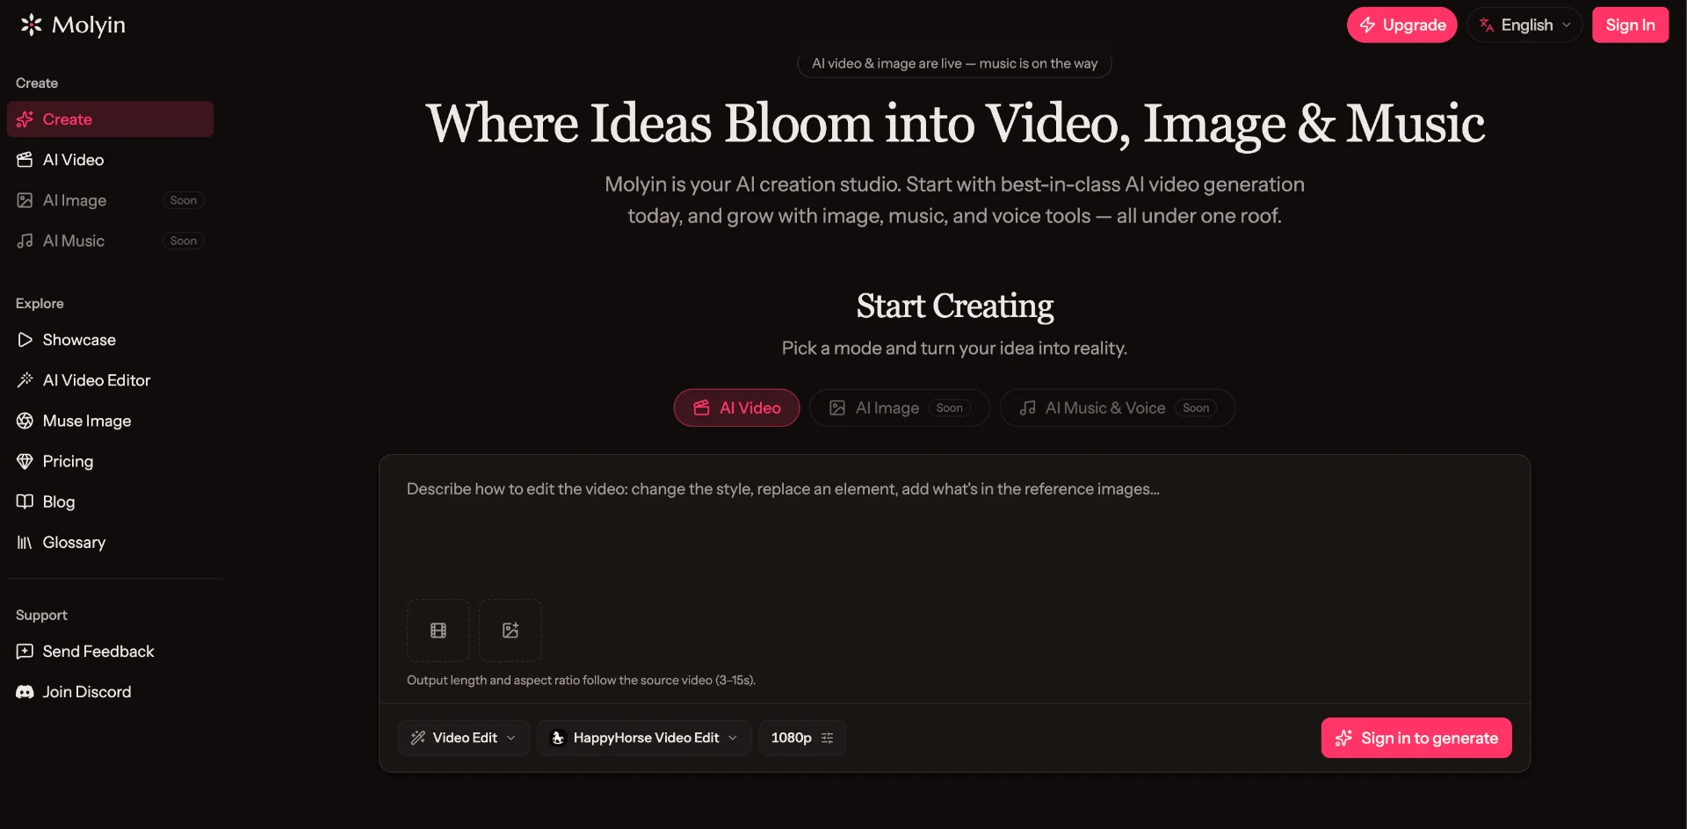Click the output length note below upload
The width and height of the screenshot is (1687, 829).
click(x=581, y=680)
